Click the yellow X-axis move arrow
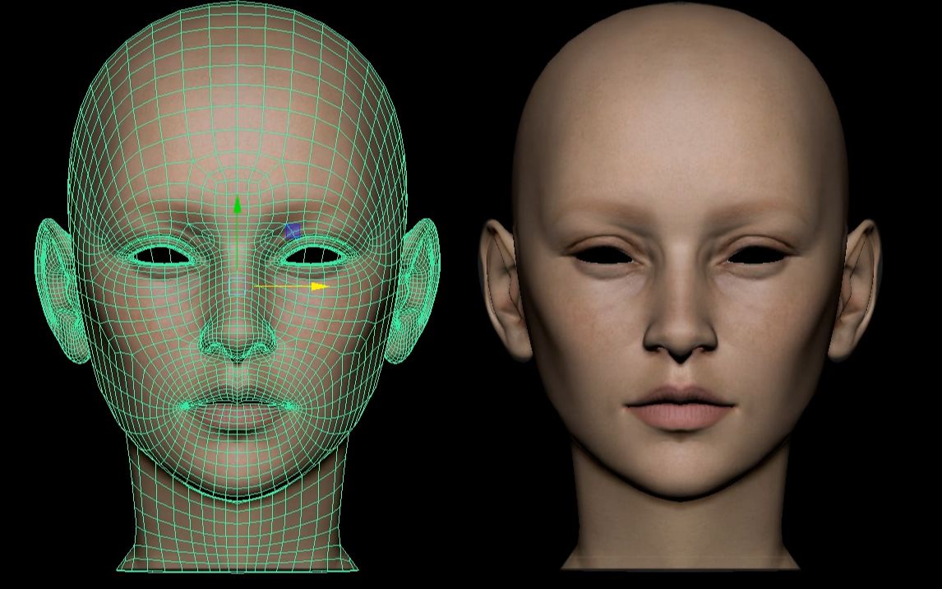 [x=321, y=287]
